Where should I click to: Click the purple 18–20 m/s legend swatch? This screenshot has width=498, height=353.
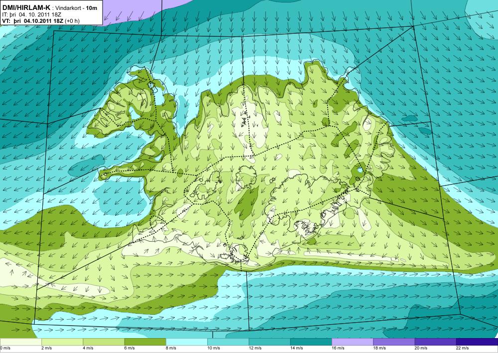(394, 342)
